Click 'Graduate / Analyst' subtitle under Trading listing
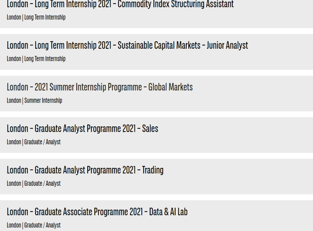This screenshot has height=231, width=313. [42, 183]
